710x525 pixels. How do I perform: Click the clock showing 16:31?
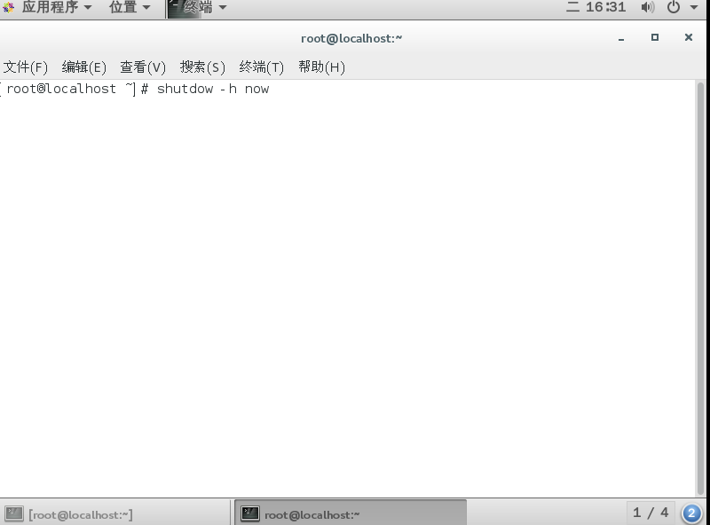(x=596, y=7)
